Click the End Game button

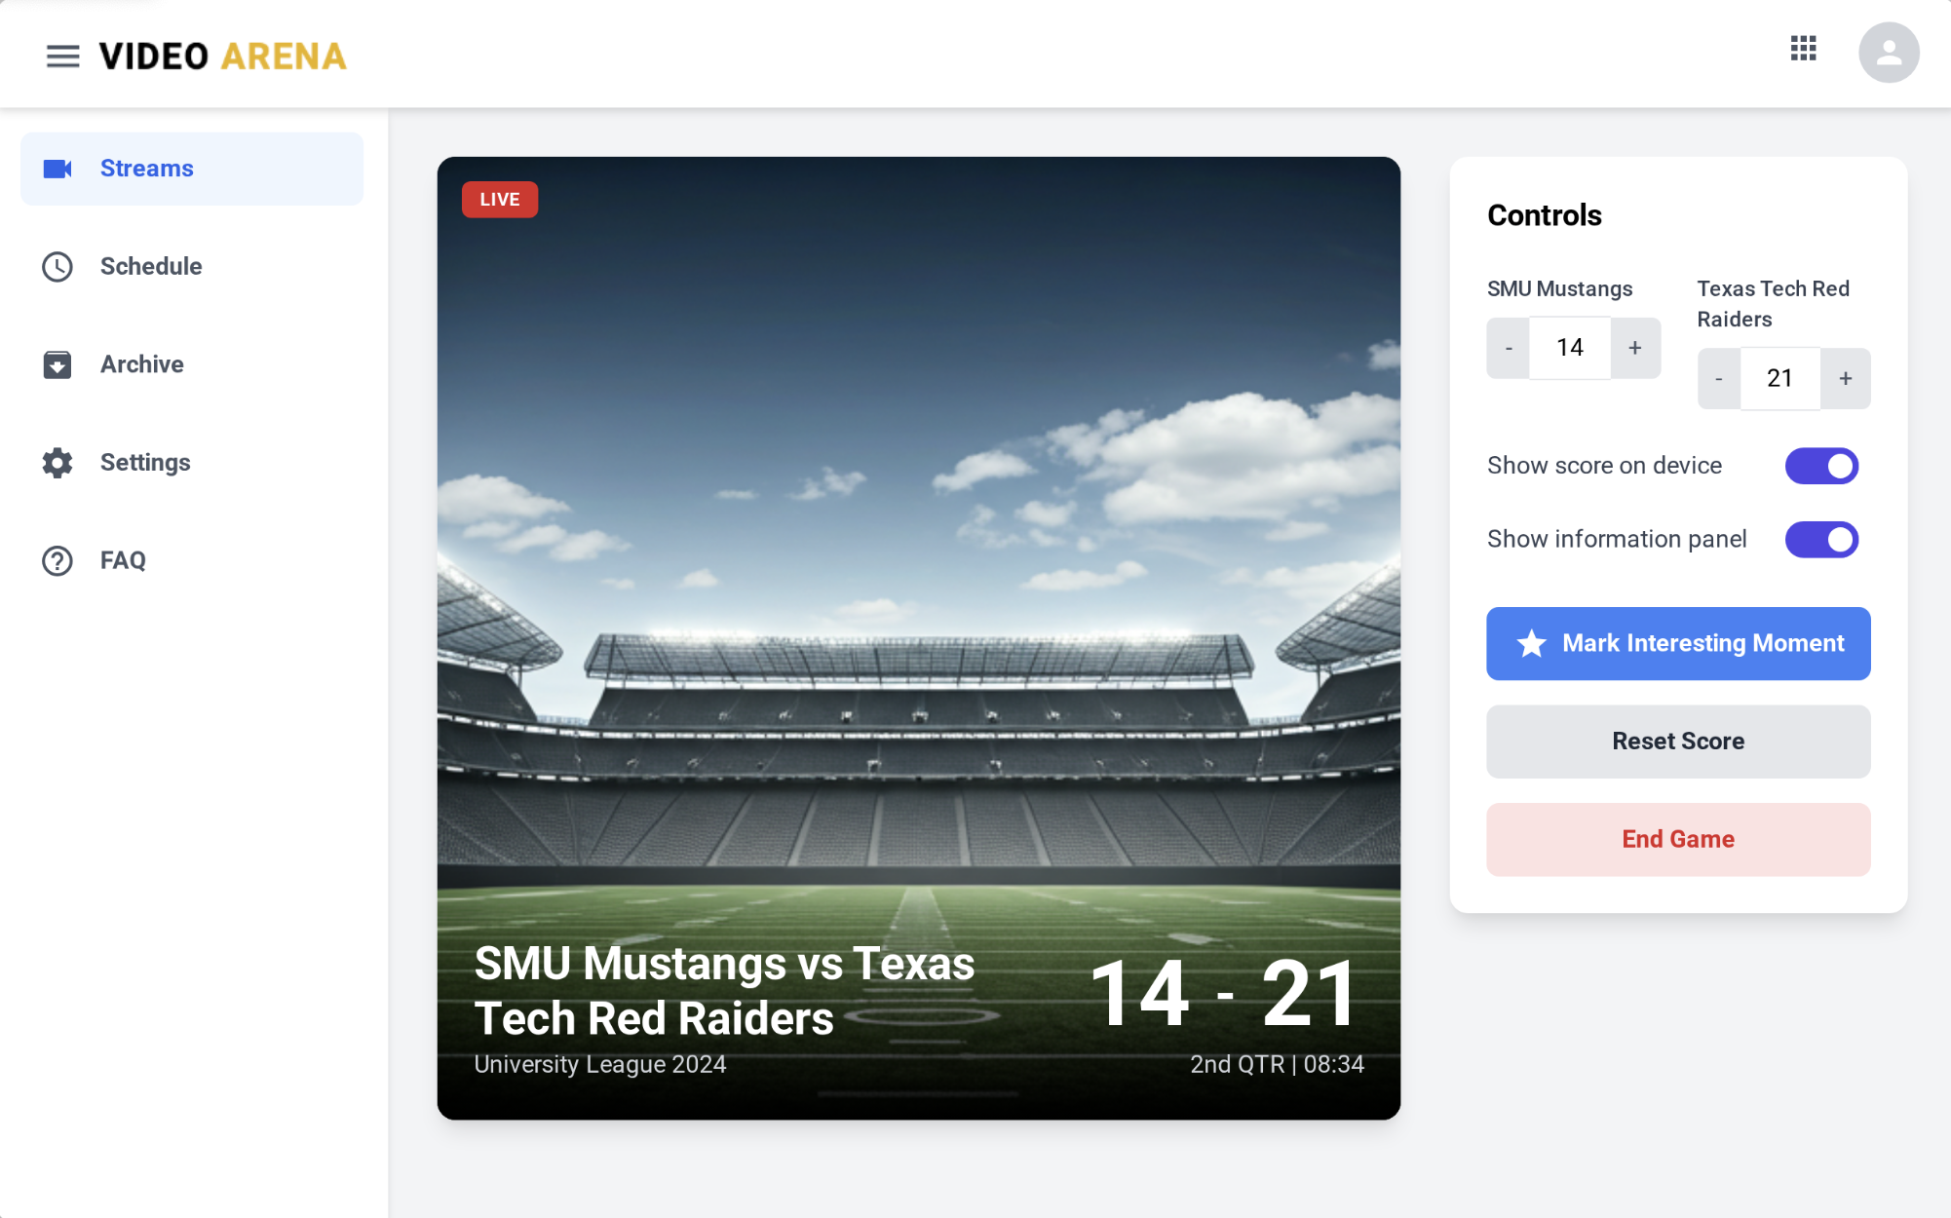[1678, 840]
